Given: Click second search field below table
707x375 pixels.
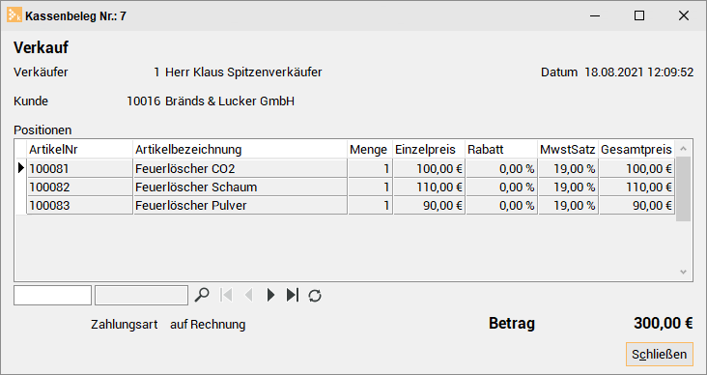Looking at the screenshot, I should (142, 295).
